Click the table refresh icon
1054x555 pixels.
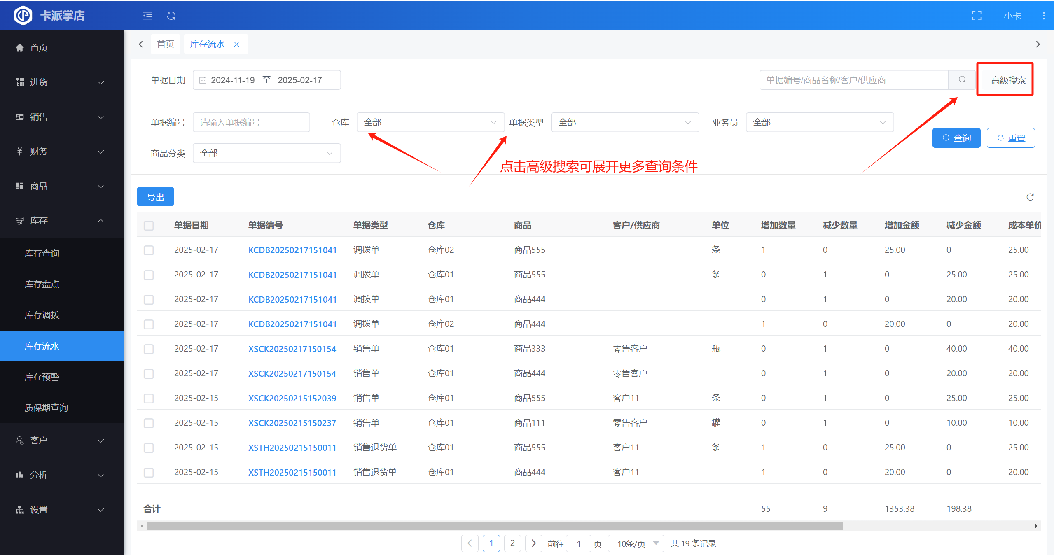point(1030,197)
